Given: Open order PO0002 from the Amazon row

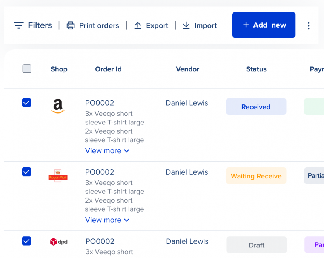Looking at the screenshot, I should point(99,103).
